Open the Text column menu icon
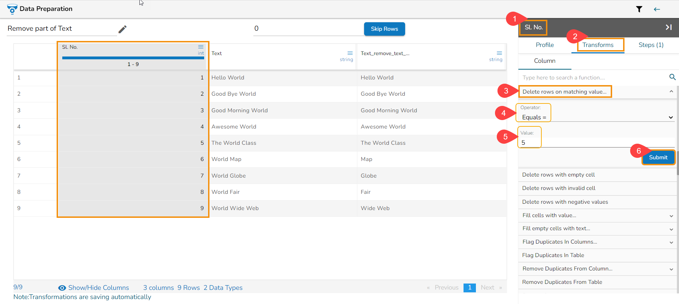Viewport: 679px width, 304px height. click(350, 53)
